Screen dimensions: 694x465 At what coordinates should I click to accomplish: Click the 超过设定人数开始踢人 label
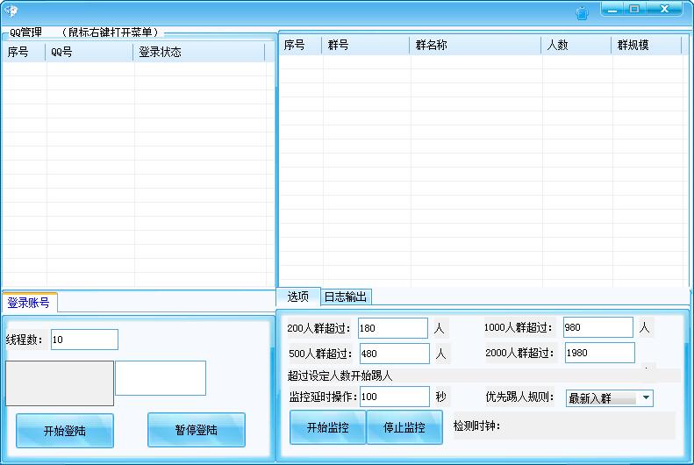tap(340, 376)
